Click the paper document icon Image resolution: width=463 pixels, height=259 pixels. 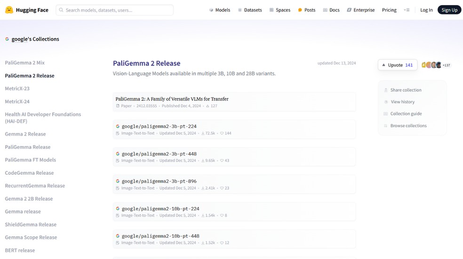tap(118, 106)
